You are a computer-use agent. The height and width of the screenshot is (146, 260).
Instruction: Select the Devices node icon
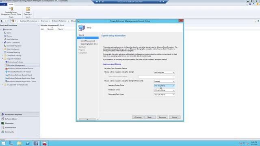(5, 36)
